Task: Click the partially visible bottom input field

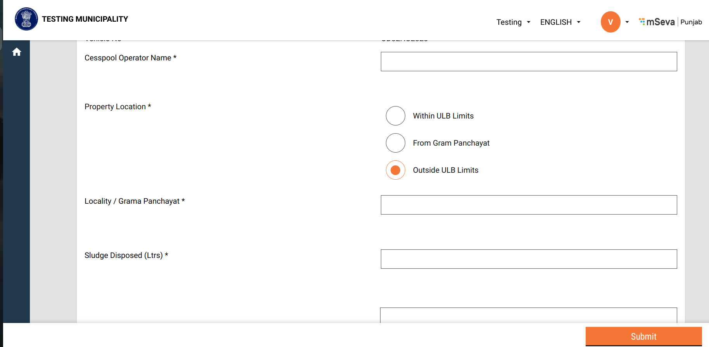Action: (529, 315)
